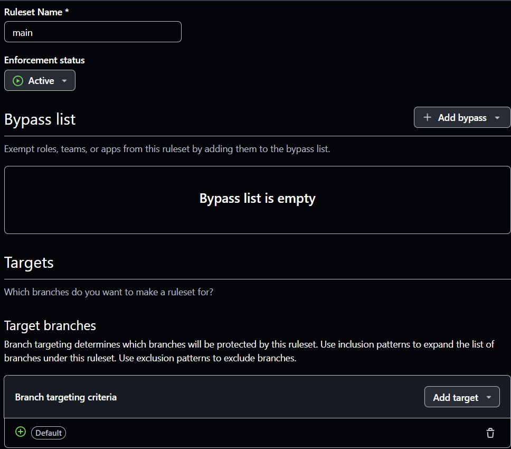Click the Add target button text
The width and height of the screenshot is (511, 449).
[x=455, y=397]
